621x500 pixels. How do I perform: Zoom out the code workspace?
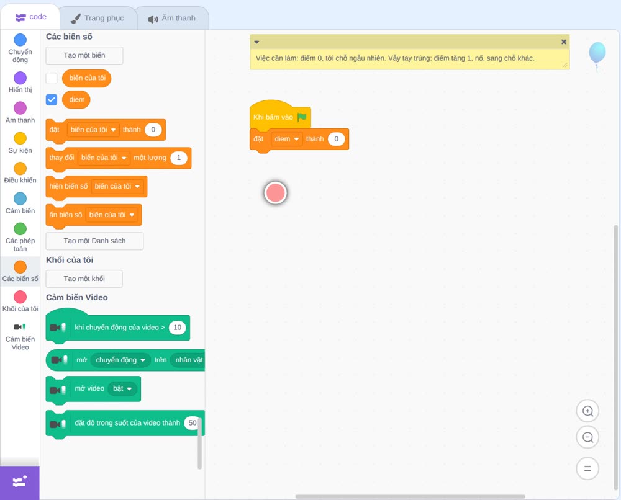(x=587, y=437)
